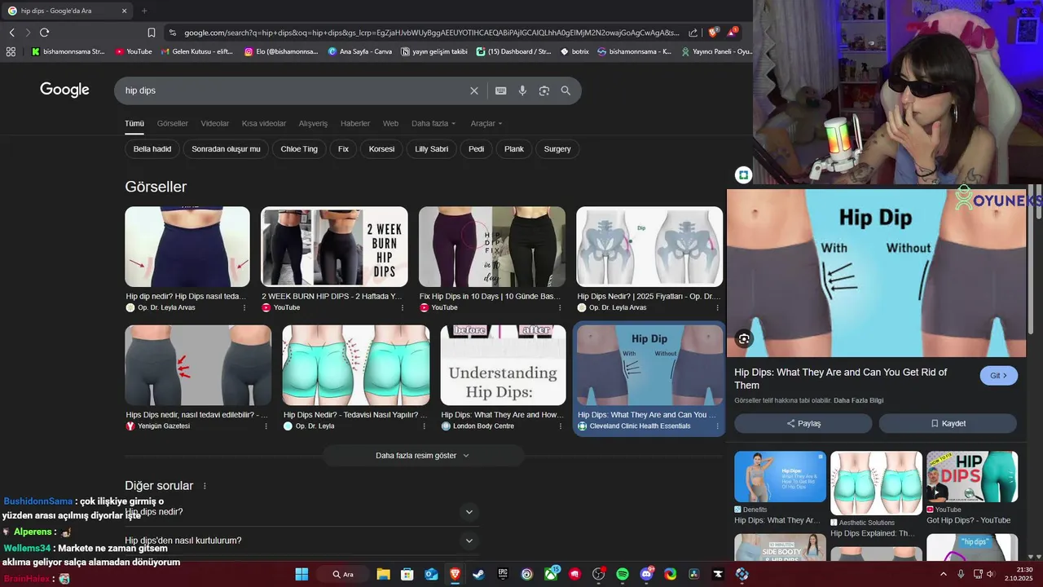Switch to the Web tab
1043x587 pixels.
(391, 123)
